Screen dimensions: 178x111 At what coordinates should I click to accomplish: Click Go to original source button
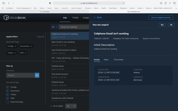click(x=161, y=18)
